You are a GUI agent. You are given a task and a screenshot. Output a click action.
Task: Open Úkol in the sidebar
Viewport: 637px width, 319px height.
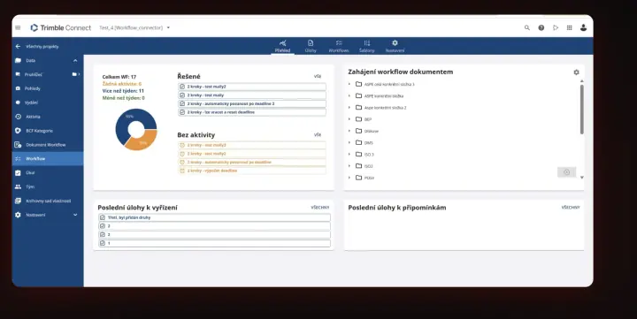click(30, 172)
